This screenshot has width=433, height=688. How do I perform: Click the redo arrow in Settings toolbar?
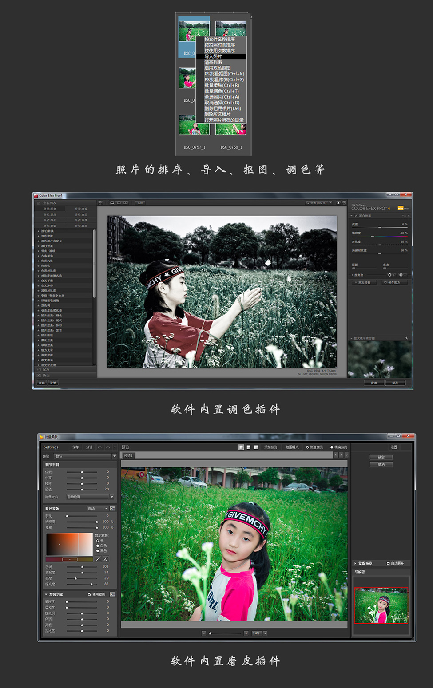108,447
